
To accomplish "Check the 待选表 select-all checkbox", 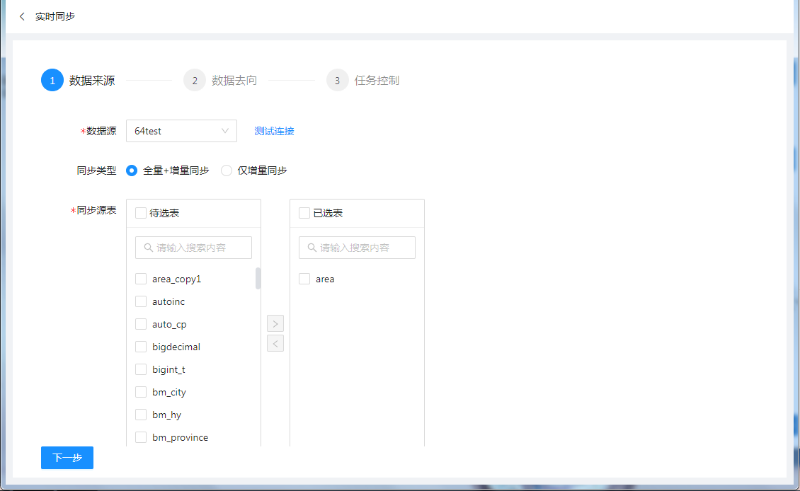I will [141, 213].
